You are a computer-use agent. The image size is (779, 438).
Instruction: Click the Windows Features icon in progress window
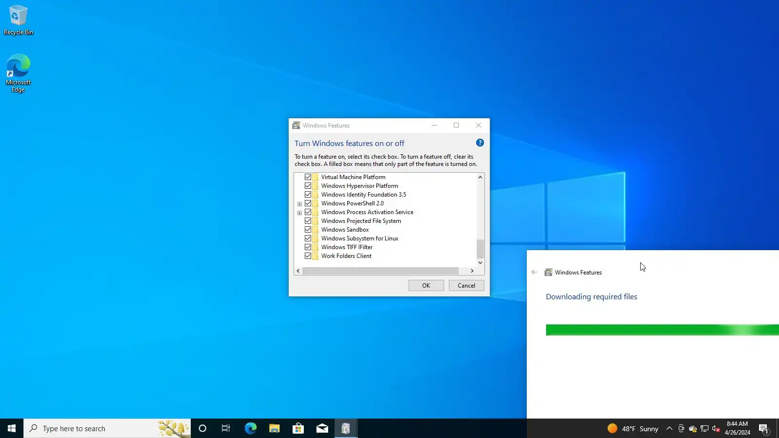[548, 272]
